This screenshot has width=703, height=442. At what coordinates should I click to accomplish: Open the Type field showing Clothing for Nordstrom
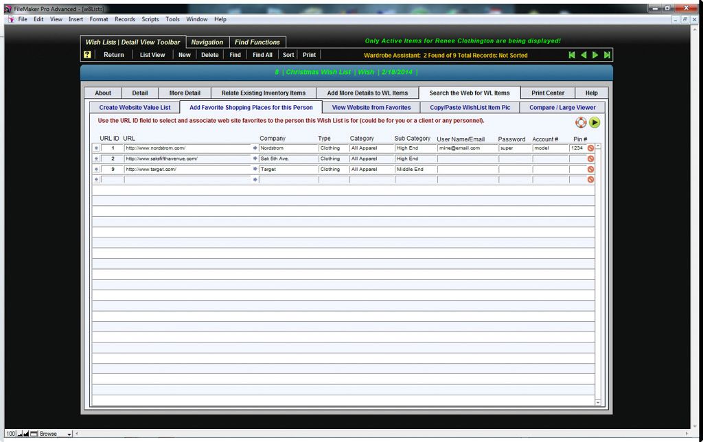tap(334, 148)
